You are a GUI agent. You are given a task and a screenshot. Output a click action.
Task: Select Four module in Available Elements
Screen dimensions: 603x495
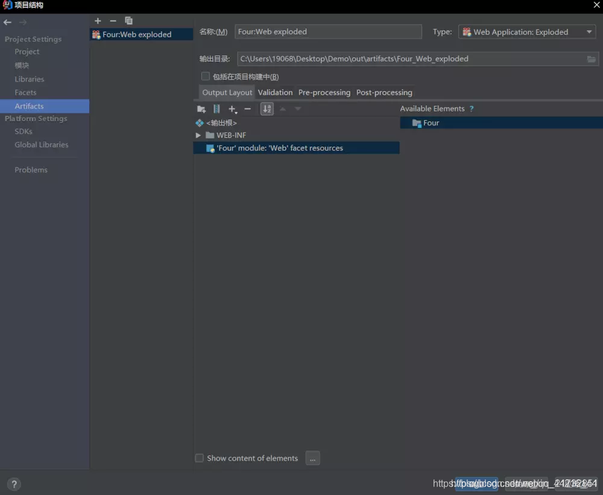pyautogui.click(x=501, y=123)
